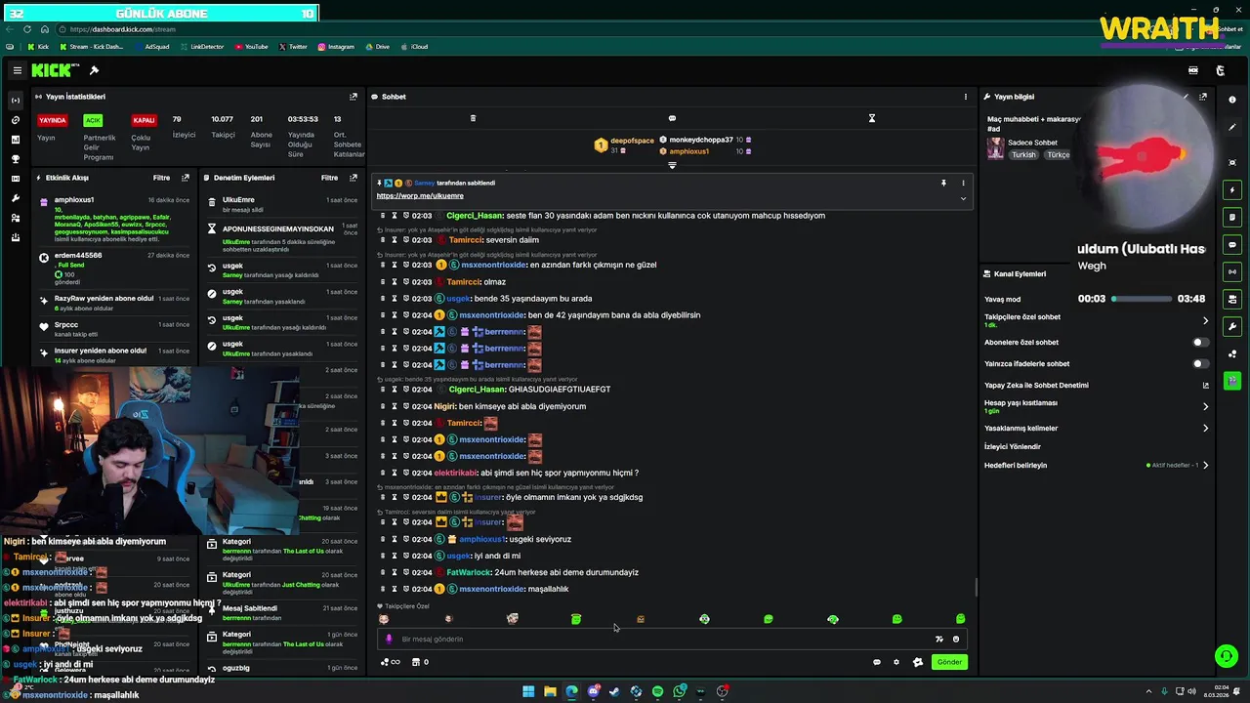Click FatWarlock username in chat
Image resolution: width=1250 pixels, height=703 pixels.
(469, 572)
